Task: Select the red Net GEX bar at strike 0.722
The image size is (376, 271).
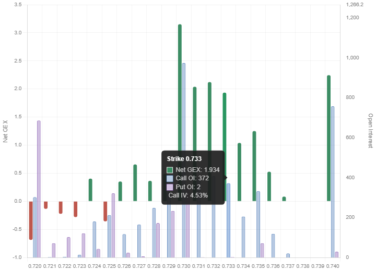Action: point(61,207)
